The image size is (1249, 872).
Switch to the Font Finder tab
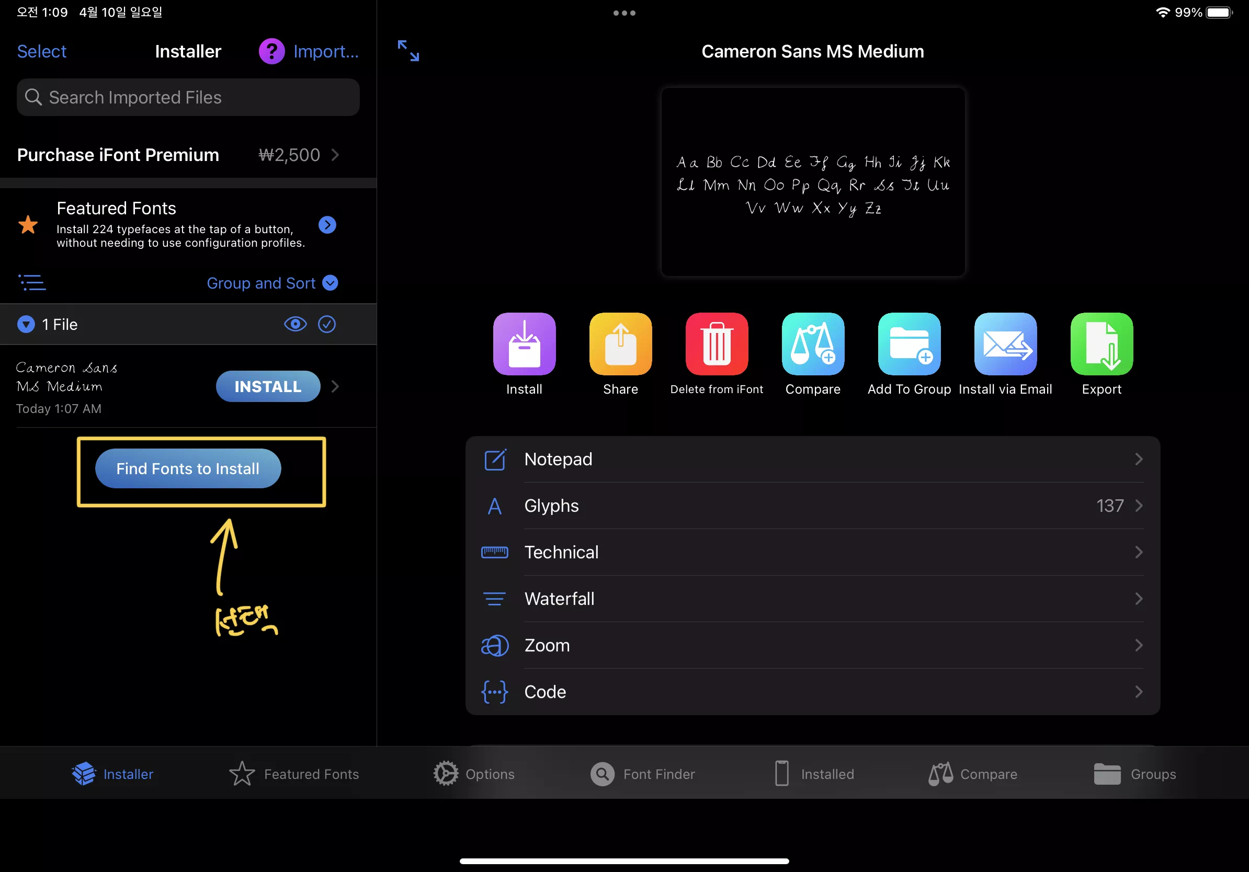pyautogui.click(x=643, y=774)
